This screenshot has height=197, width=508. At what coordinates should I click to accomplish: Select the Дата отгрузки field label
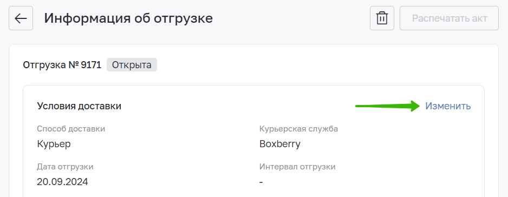(x=65, y=167)
